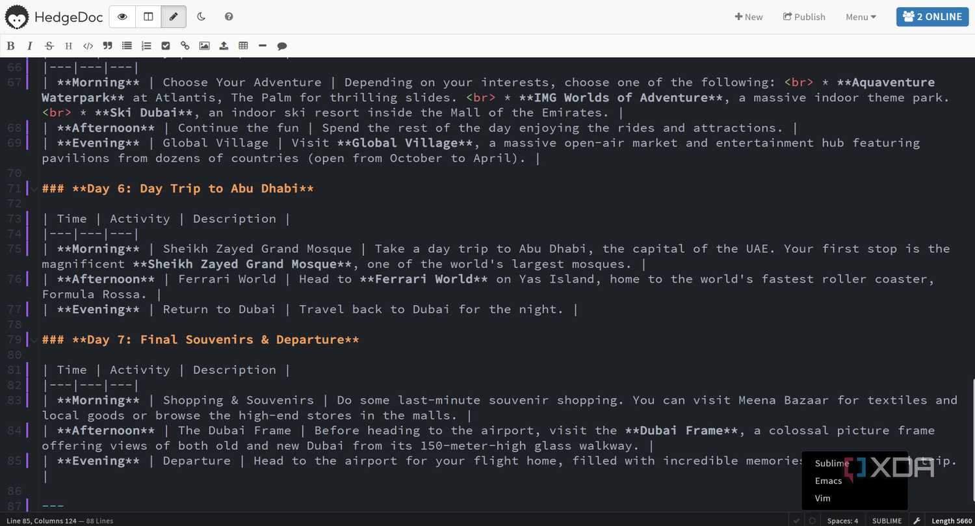Choose Vim keymap from the popup

click(822, 498)
